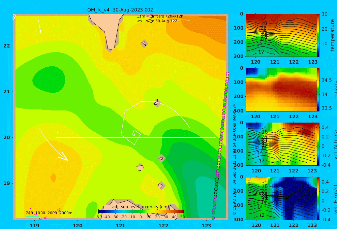337x229 pixels.
Task: Select the 'adj. sea level anomaly (cm)' label
Action: tap(141, 207)
